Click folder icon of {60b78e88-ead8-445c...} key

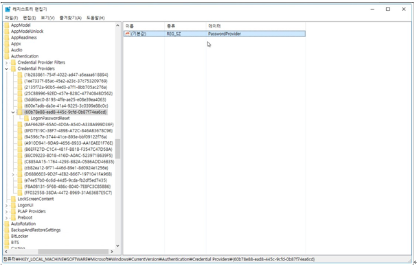pos(20,112)
